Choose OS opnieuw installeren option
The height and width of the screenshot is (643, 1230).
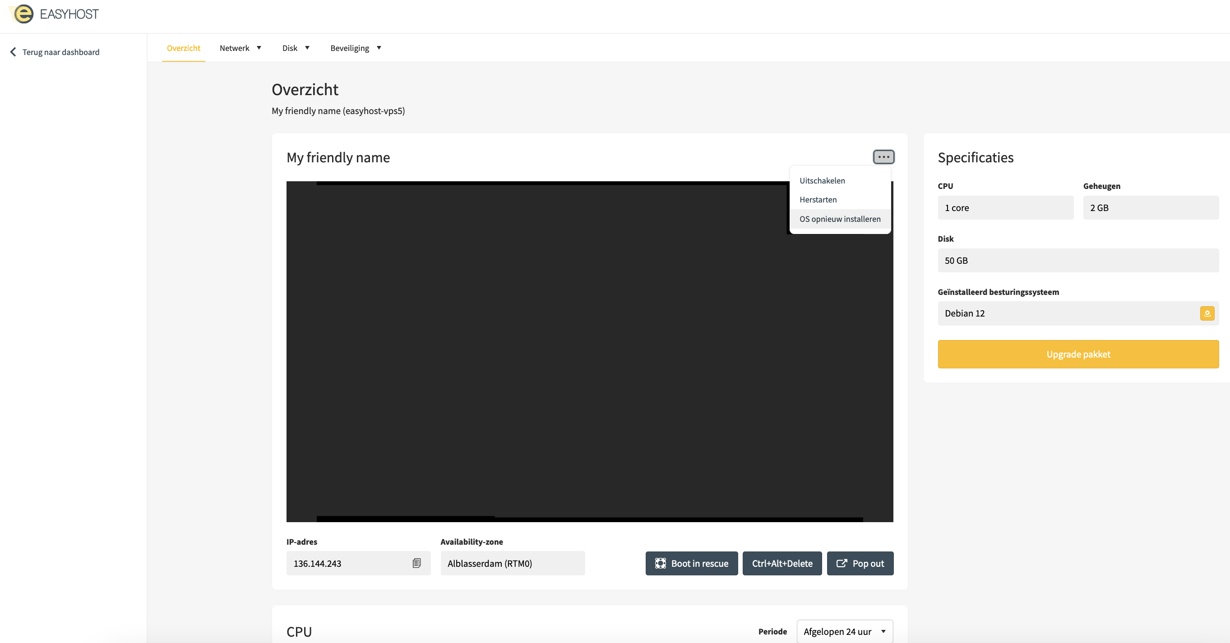coord(840,219)
